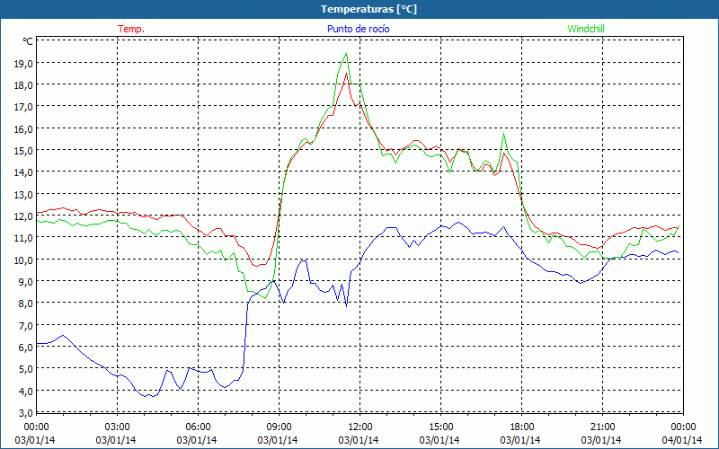Click the °C unit label on axis

point(28,41)
